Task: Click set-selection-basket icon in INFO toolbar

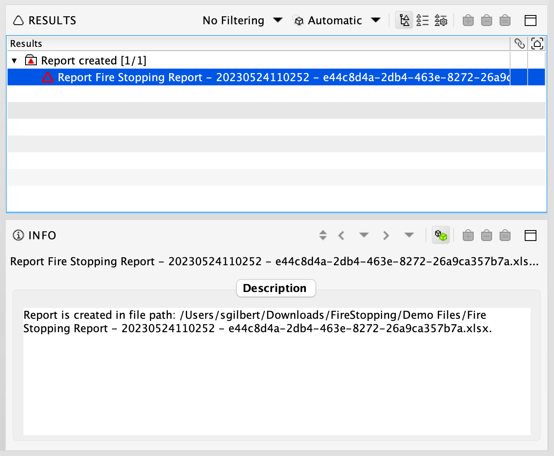Action: coord(505,236)
